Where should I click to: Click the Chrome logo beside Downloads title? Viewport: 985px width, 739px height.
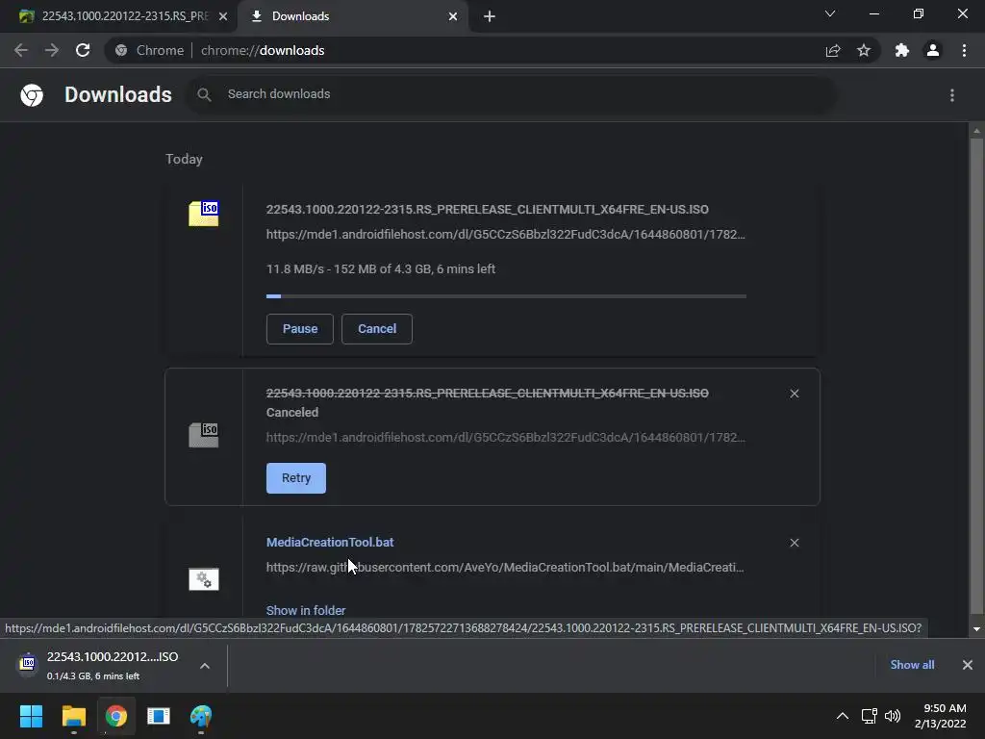32,95
